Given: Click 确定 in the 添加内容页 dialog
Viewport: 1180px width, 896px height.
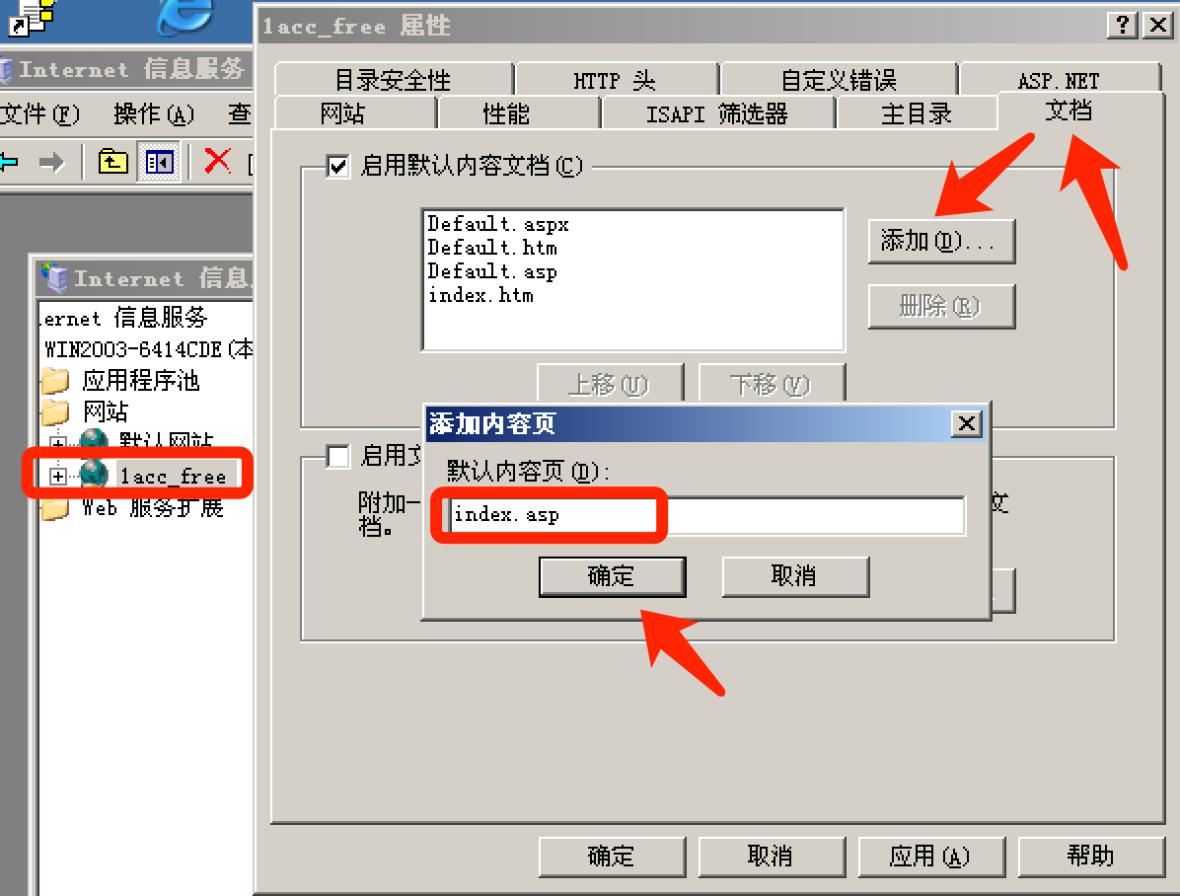Looking at the screenshot, I should (x=612, y=576).
